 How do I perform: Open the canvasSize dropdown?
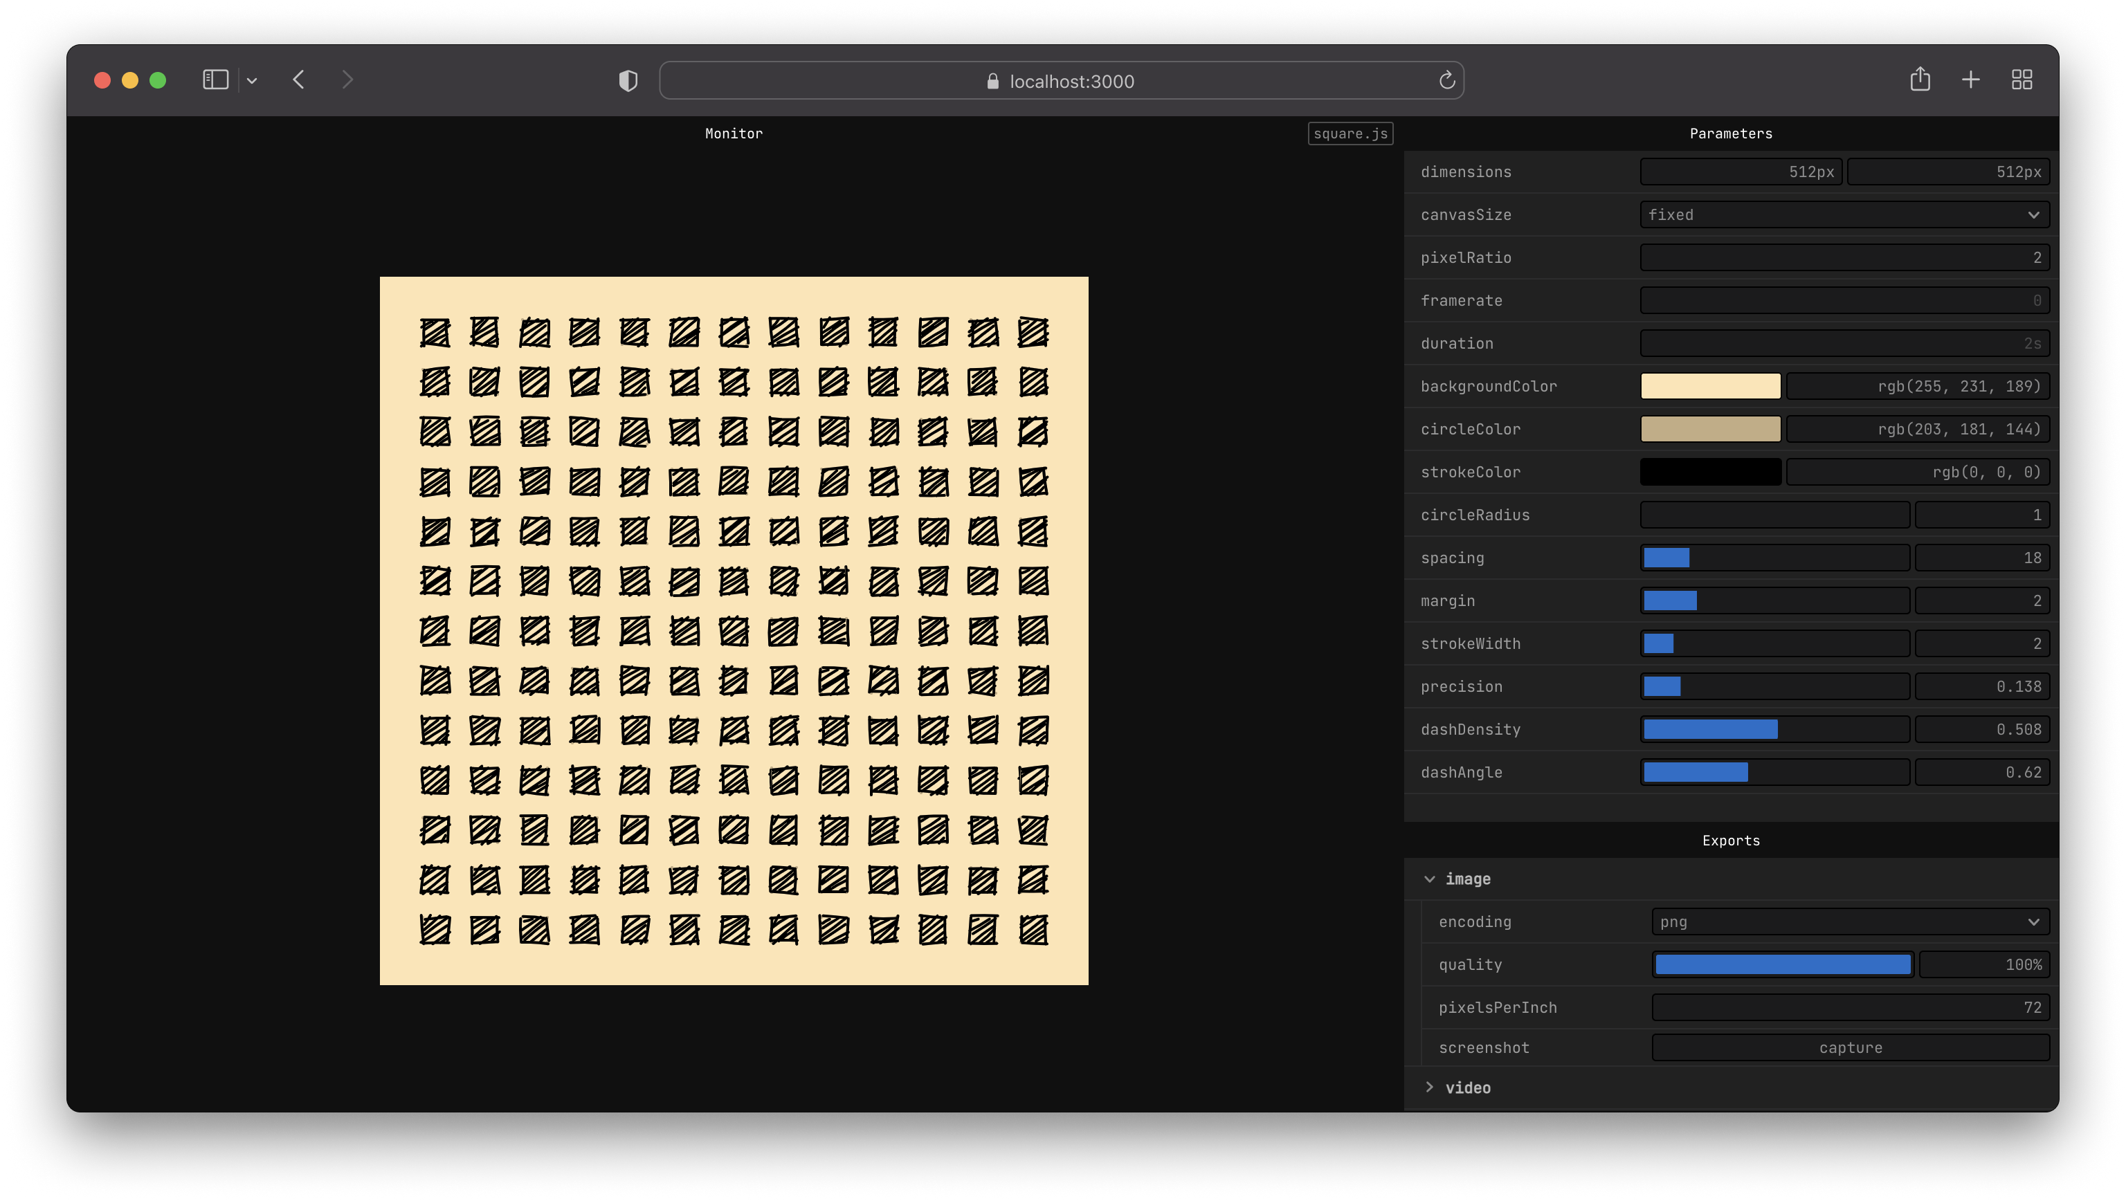point(1844,214)
